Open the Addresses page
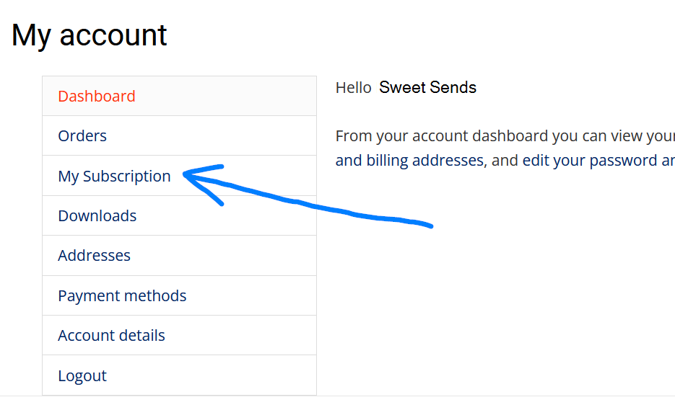 point(95,256)
